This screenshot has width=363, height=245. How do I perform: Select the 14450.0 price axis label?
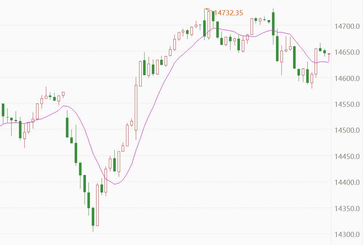pyautogui.click(x=347, y=156)
